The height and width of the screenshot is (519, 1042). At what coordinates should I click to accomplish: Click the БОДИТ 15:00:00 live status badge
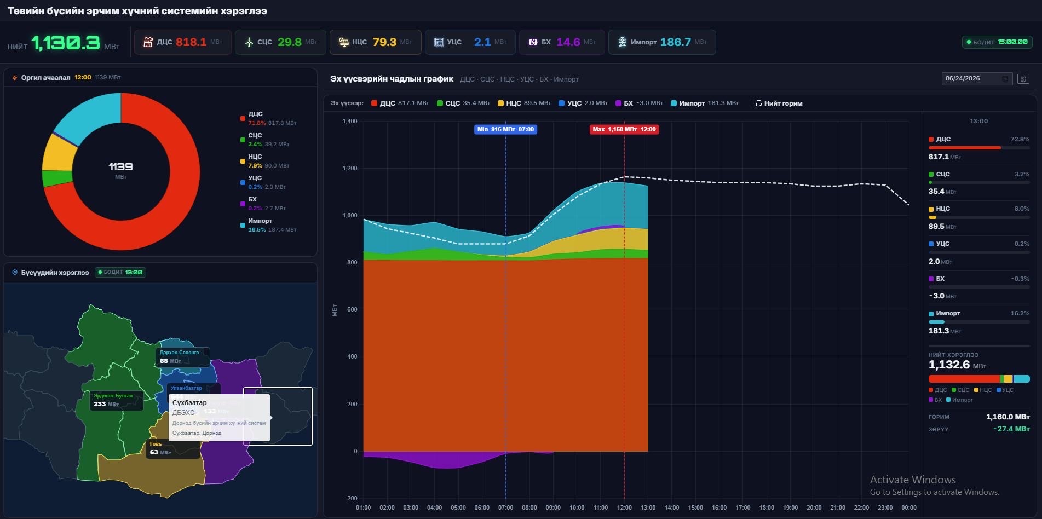(997, 42)
